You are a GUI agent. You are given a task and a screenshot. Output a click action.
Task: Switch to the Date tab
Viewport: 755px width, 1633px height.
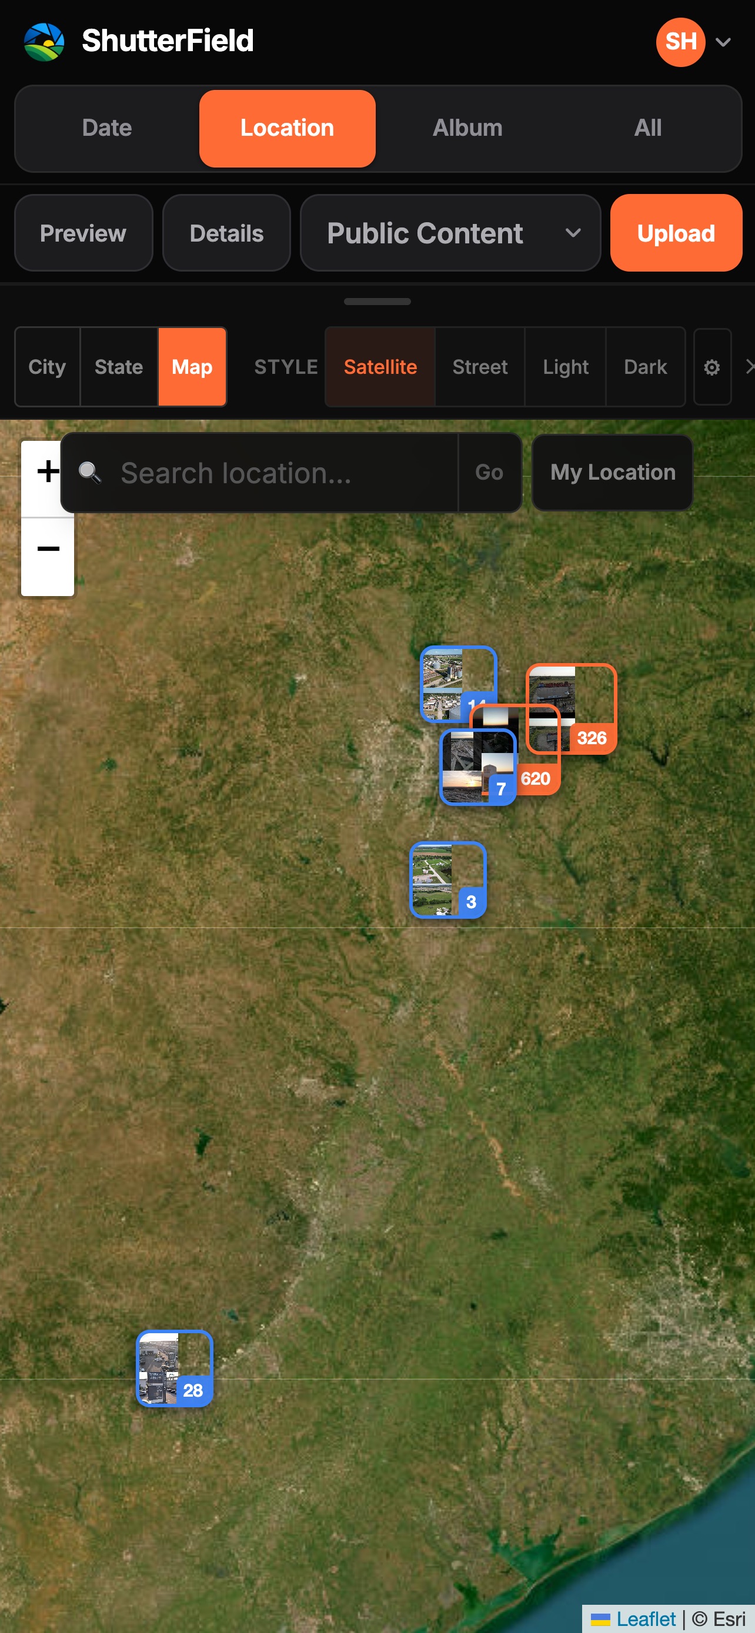pyautogui.click(x=107, y=128)
